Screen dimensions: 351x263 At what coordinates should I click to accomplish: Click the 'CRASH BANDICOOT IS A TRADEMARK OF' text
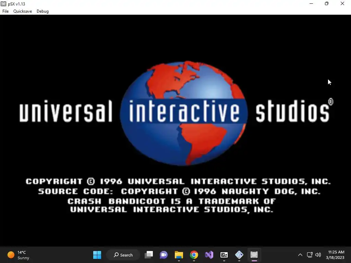pos(171,201)
